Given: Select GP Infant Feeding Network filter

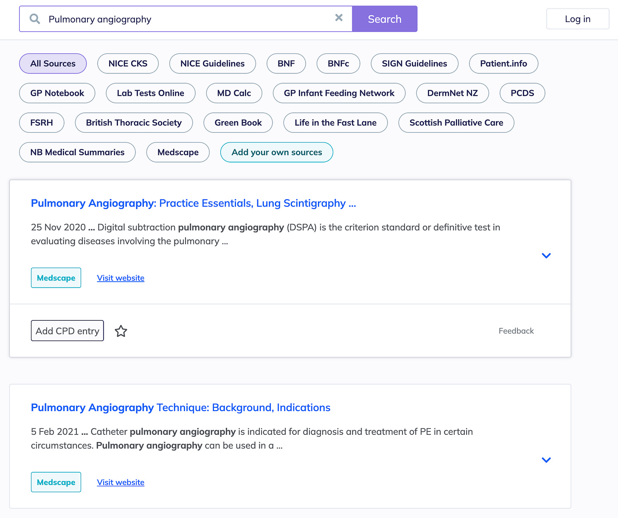Looking at the screenshot, I should (339, 93).
